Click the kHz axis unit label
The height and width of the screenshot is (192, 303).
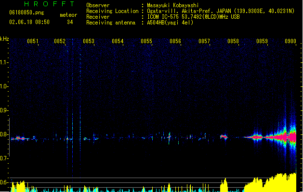(4, 39)
